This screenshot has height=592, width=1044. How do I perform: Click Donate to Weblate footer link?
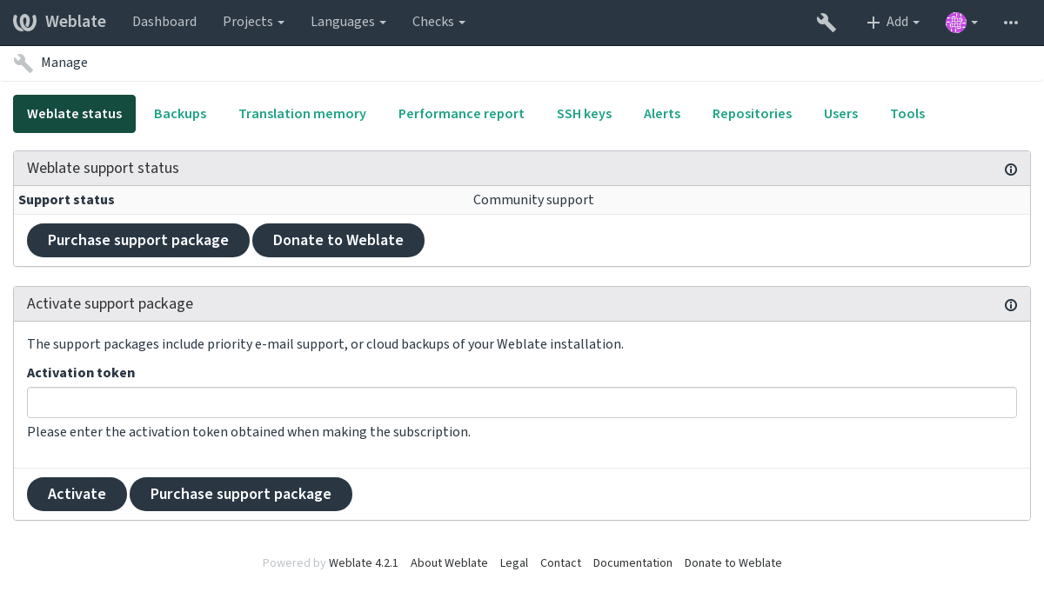pyautogui.click(x=733, y=562)
